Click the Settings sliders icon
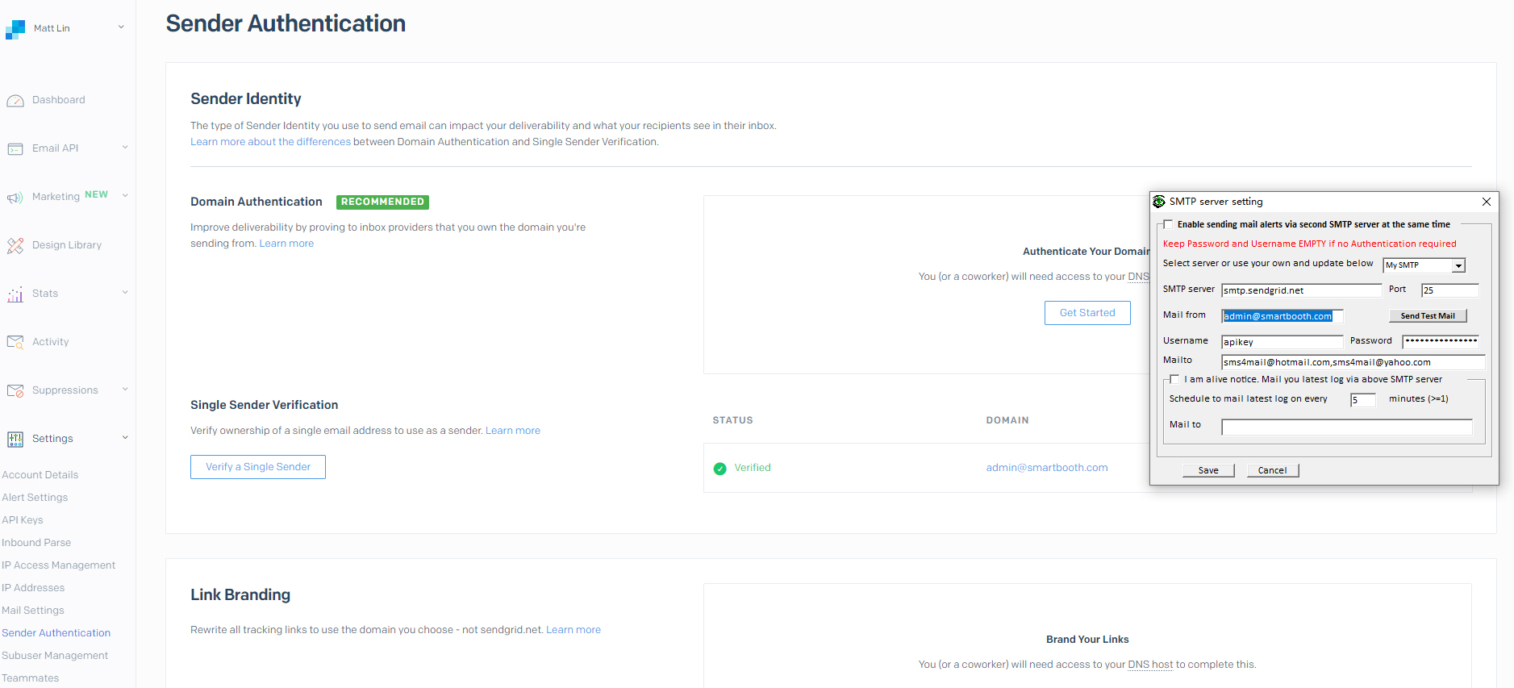This screenshot has height=688, width=1514. coord(15,439)
